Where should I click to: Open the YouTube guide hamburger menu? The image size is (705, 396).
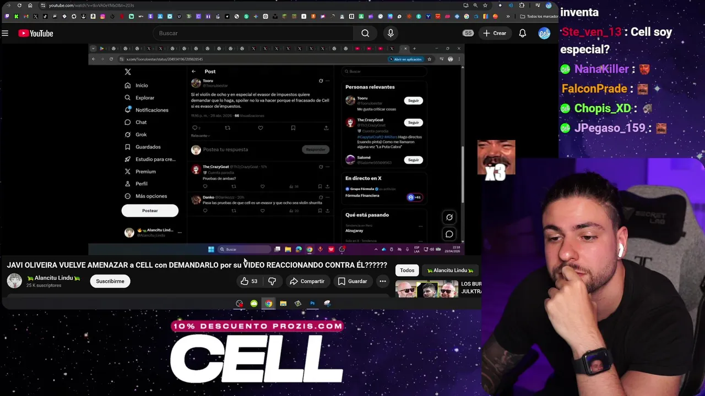click(5, 34)
